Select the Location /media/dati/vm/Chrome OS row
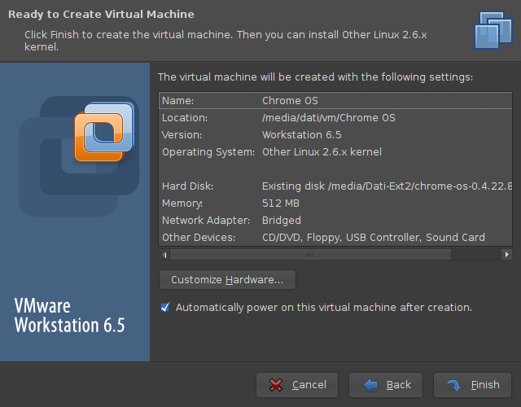This screenshot has height=407, width=521. click(x=335, y=117)
